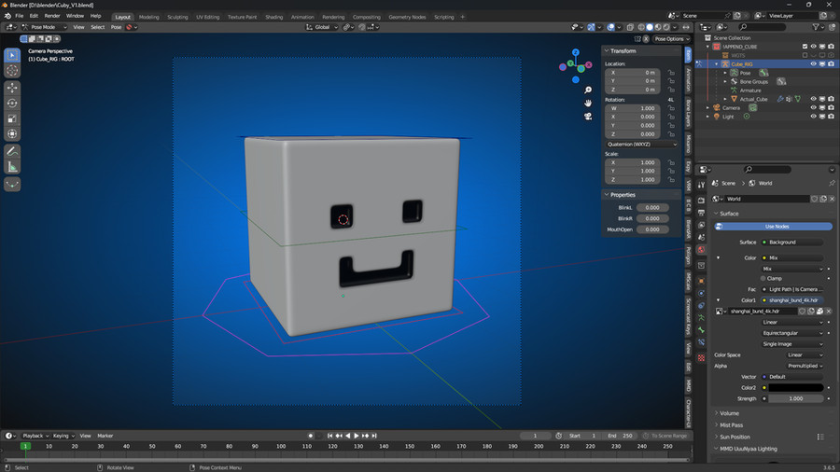The height and width of the screenshot is (472, 840).
Task: Switch to the Shading workspace tab
Action: point(273,17)
